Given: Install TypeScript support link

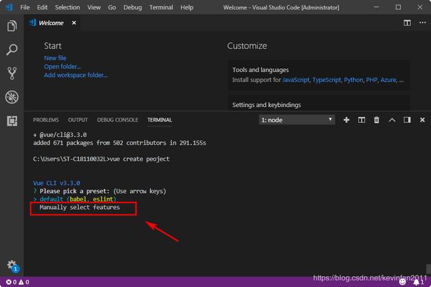Looking at the screenshot, I should point(327,80).
